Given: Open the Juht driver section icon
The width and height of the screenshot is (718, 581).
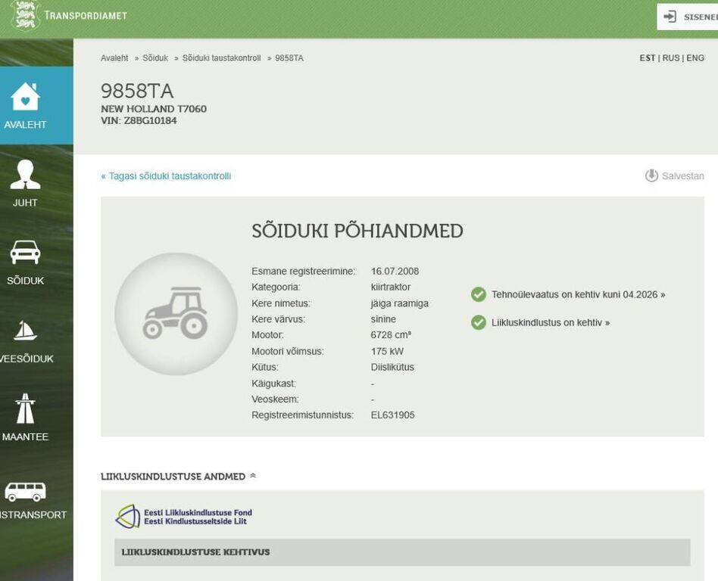Looking at the screenshot, I should [x=25, y=174].
